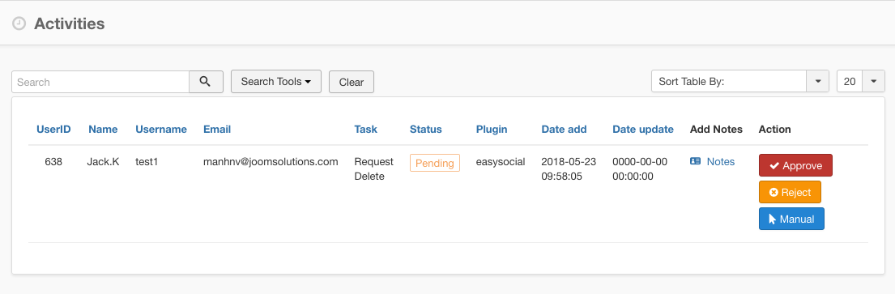Focus the Search text field

pos(100,82)
